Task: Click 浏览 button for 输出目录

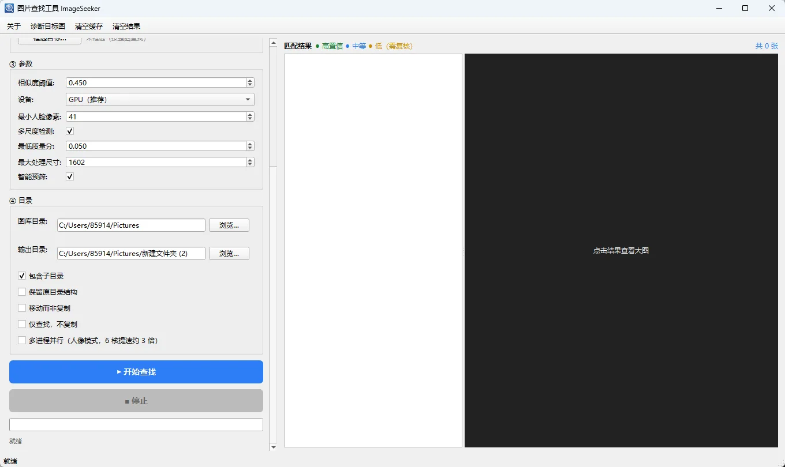Action: (x=229, y=254)
